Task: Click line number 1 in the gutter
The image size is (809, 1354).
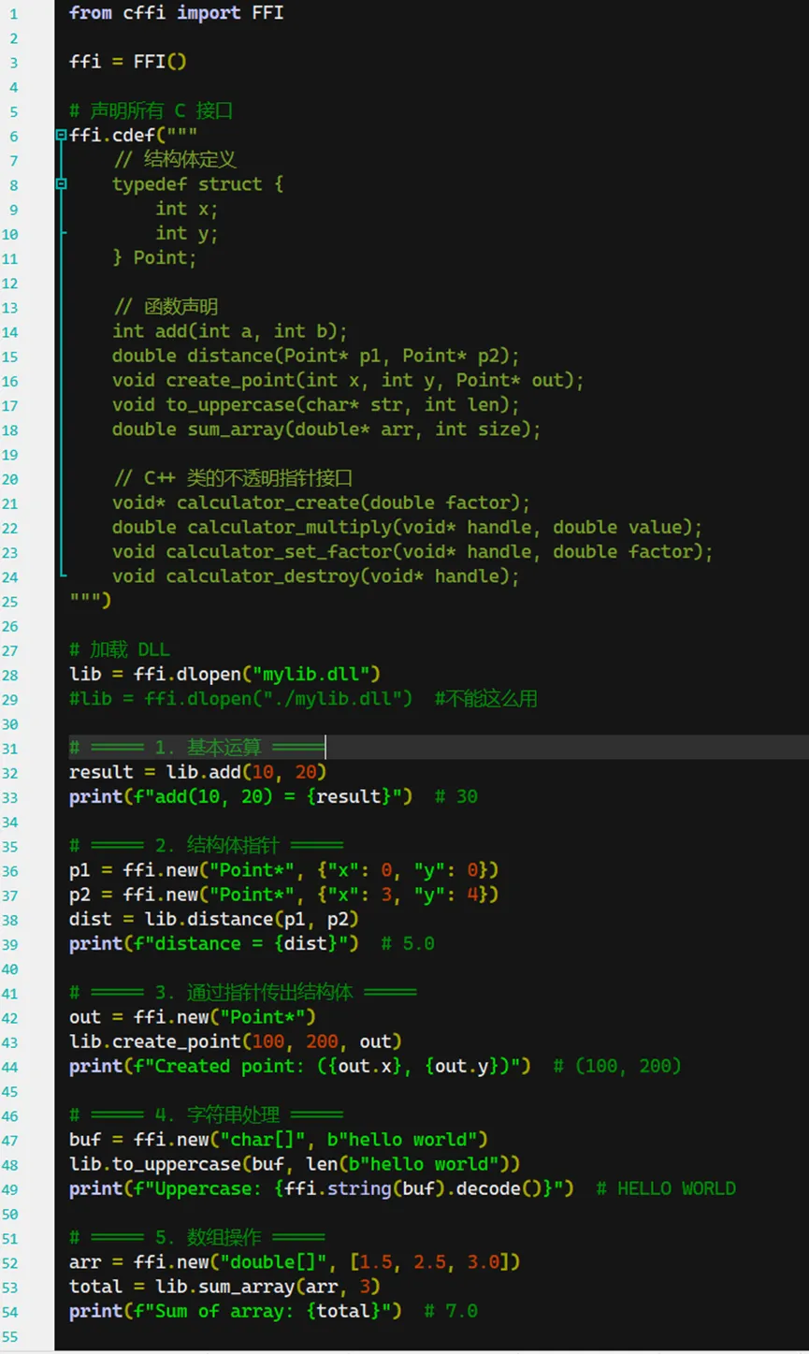Action: click(13, 14)
